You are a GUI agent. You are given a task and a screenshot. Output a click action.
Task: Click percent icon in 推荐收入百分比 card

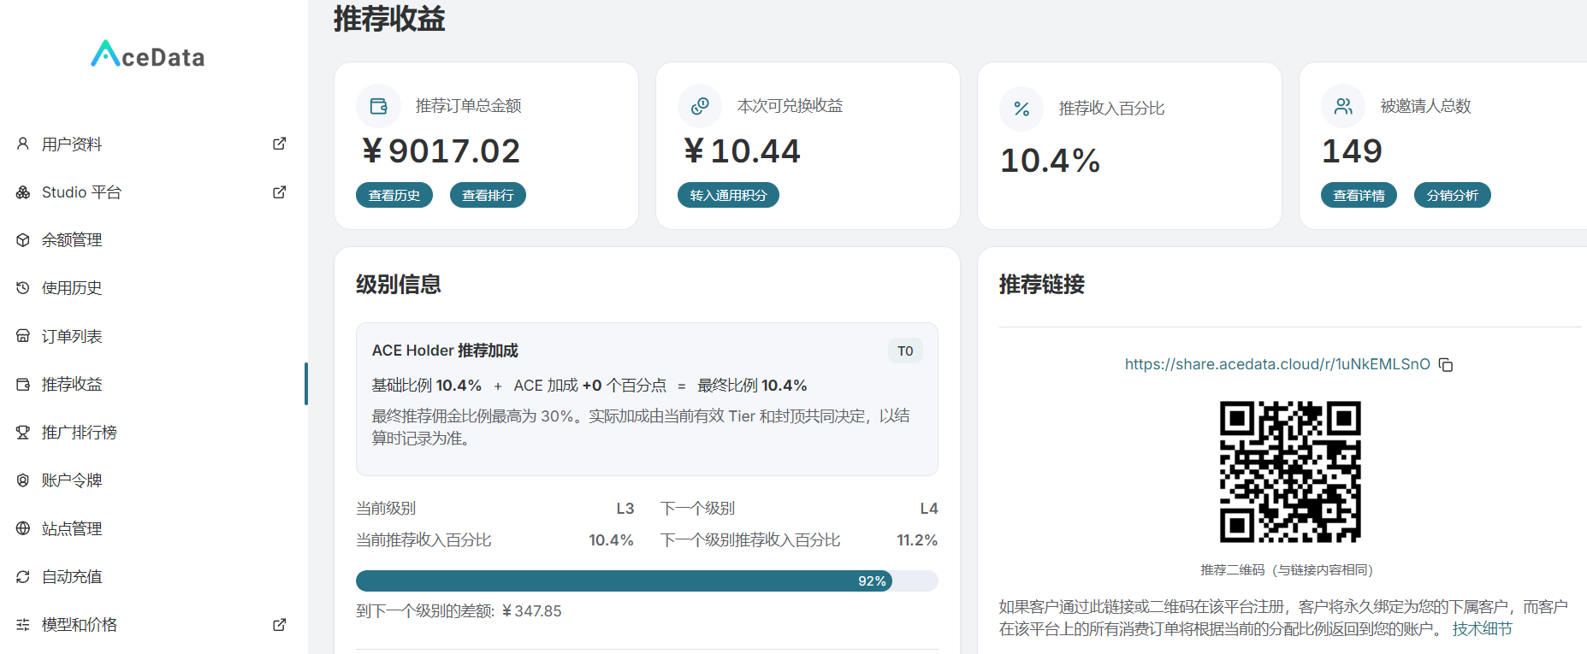click(1021, 109)
